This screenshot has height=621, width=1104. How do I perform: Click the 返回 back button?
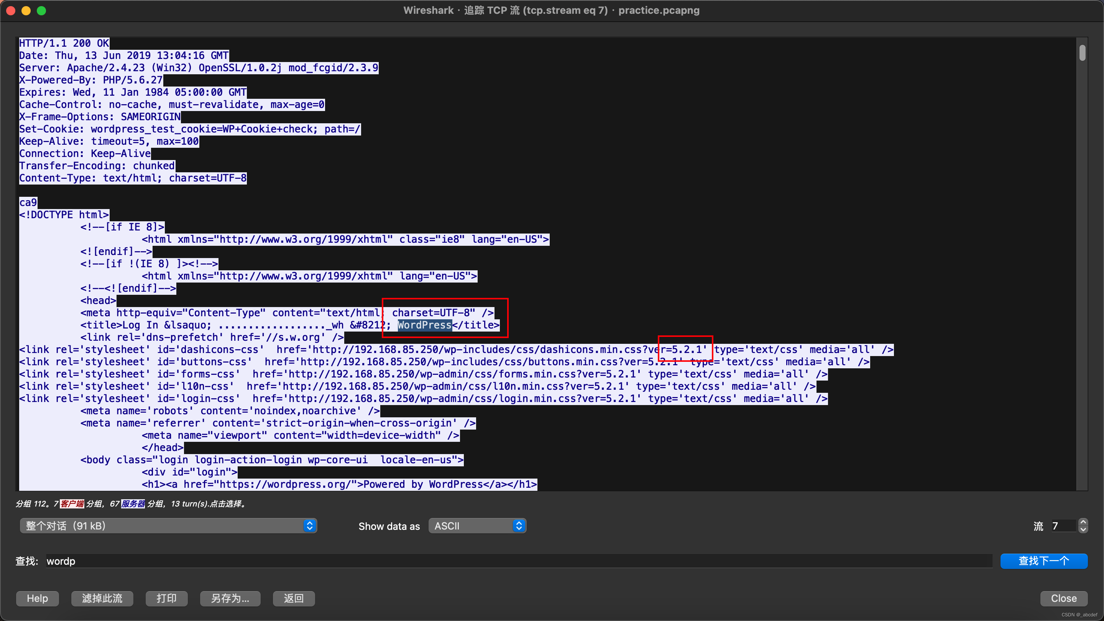pyautogui.click(x=294, y=598)
